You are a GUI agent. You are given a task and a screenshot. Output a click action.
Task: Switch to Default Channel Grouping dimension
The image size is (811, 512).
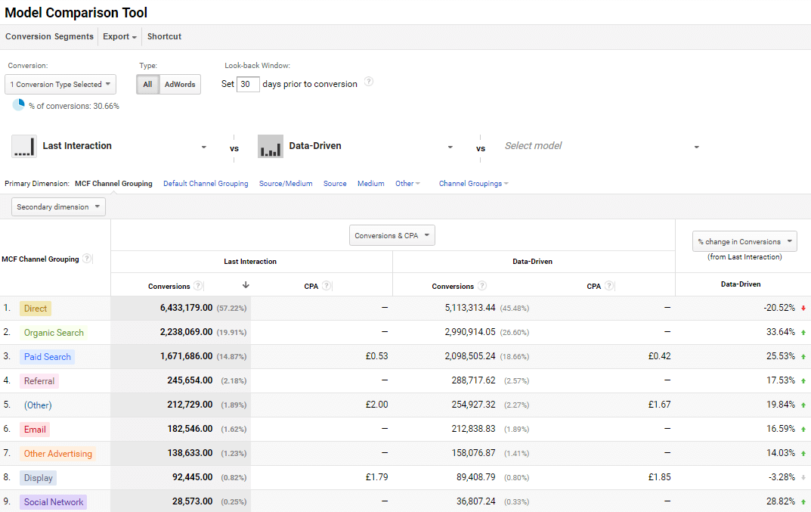coord(206,184)
